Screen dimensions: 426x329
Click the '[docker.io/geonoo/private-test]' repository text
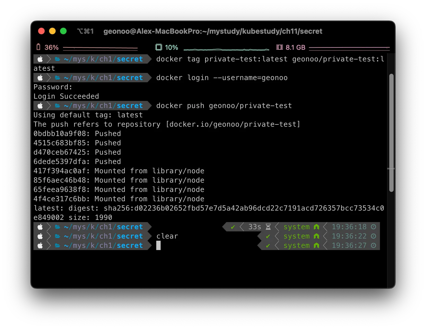pyautogui.click(x=233, y=124)
